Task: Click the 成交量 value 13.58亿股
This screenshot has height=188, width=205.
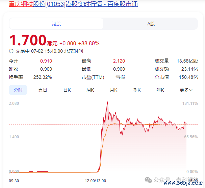Action: click(187, 61)
